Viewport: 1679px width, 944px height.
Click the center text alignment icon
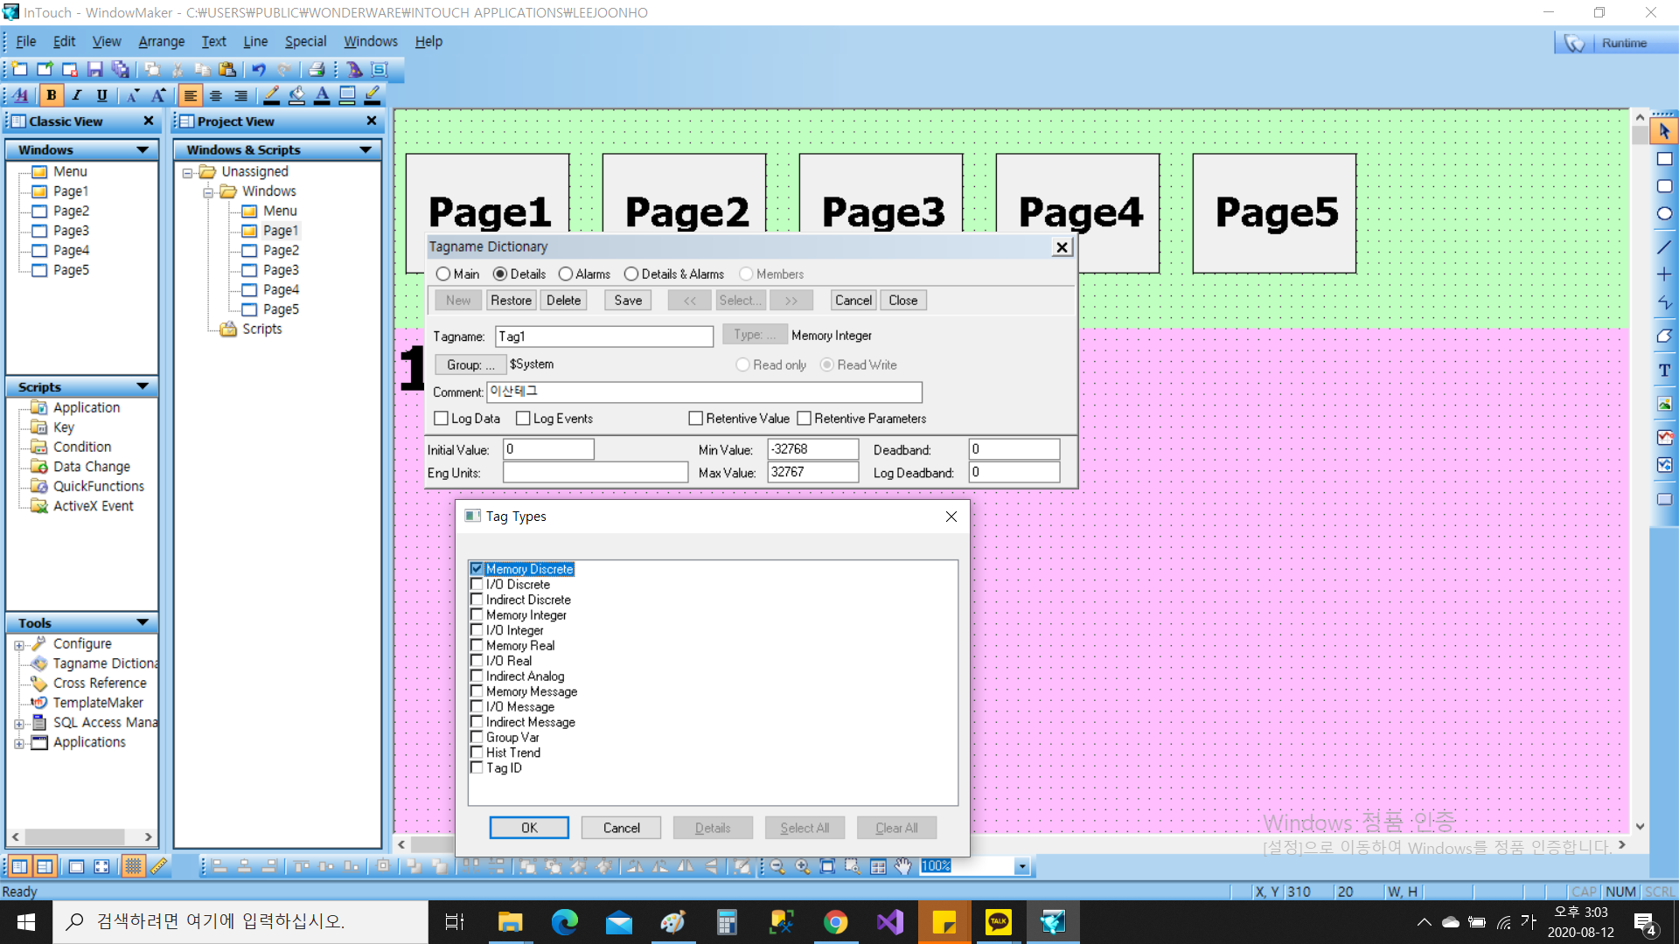pos(215,95)
